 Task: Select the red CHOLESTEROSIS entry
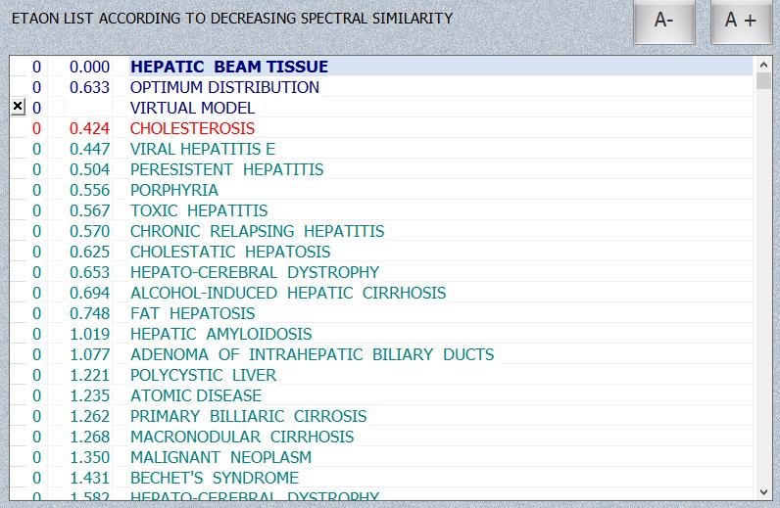click(192, 128)
